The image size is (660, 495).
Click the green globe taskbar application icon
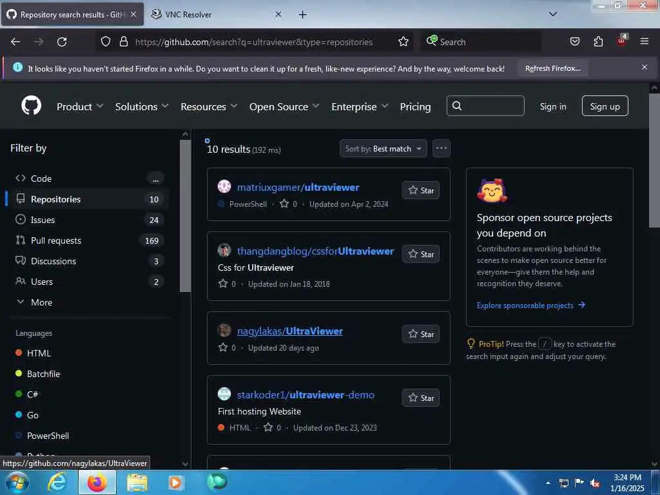(x=217, y=481)
